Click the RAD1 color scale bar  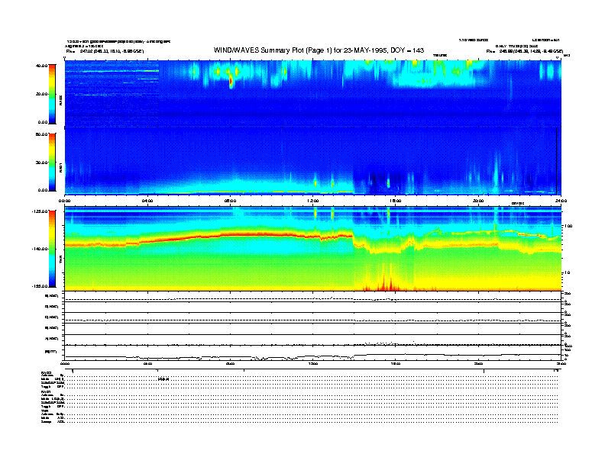[x=52, y=162]
